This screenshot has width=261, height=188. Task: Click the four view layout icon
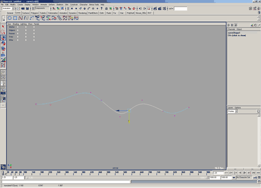click(3, 77)
